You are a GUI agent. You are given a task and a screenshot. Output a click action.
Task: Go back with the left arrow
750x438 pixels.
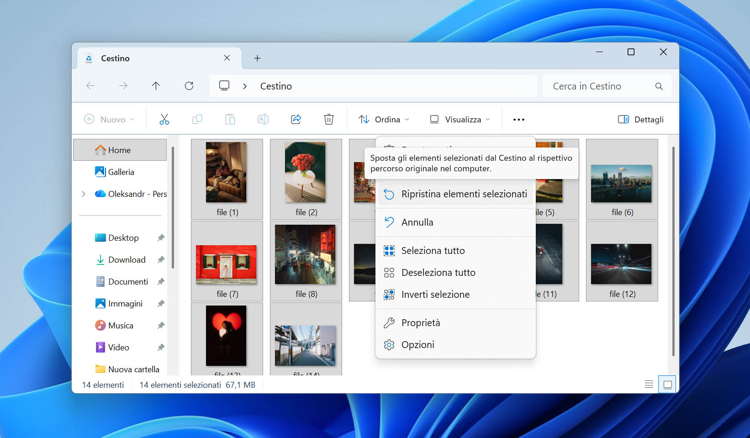click(90, 85)
